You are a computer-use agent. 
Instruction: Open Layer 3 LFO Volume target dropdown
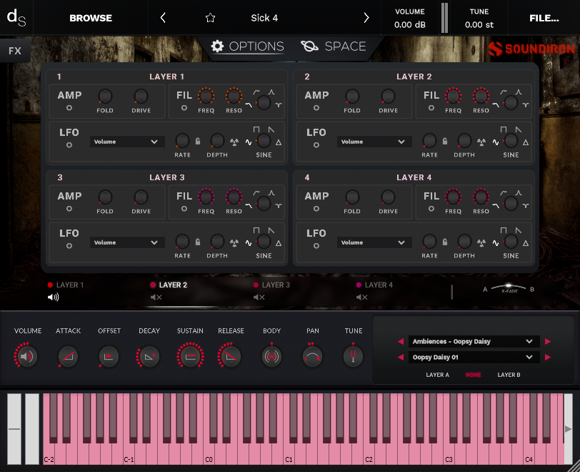(x=127, y=242)
